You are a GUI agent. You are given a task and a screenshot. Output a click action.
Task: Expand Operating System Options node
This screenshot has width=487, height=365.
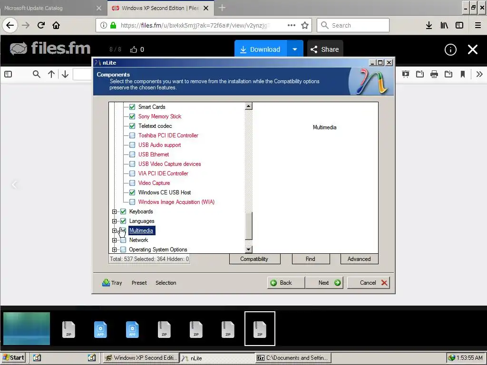[114, 250]
